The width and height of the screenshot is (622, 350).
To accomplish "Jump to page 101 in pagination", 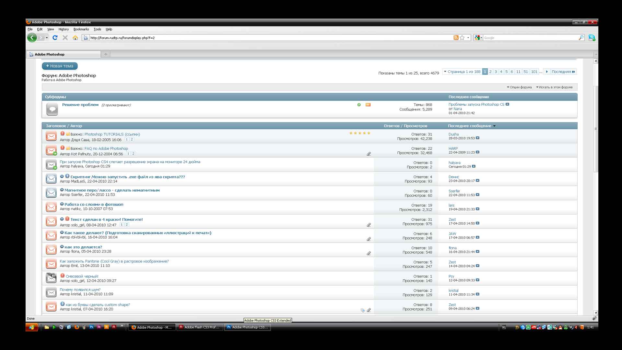I will (534, 72).
